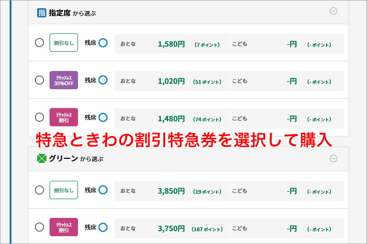Click seat availability circle in 3,850円 row
This screenshot has height=244, width=367.
(x=103, y=190)
